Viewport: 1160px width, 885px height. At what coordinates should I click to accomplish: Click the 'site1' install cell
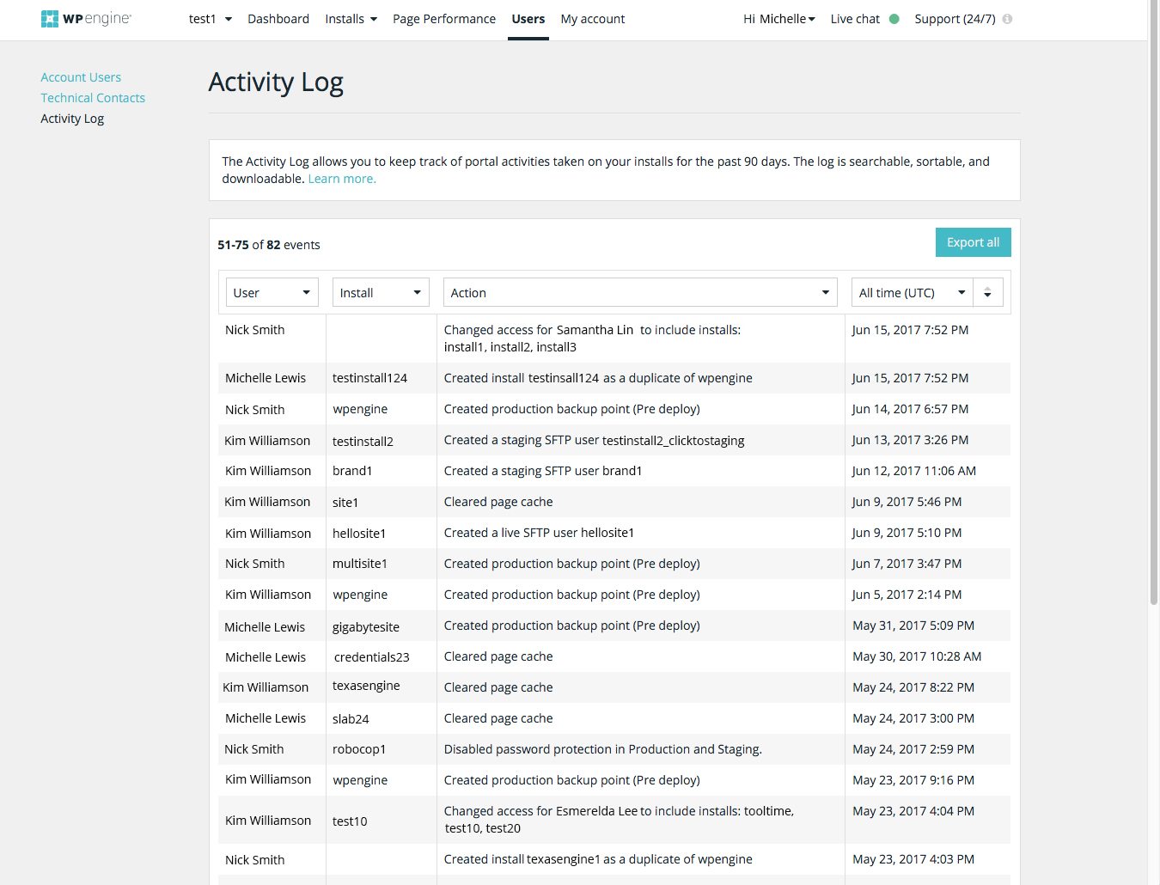[x=345, y=503]
